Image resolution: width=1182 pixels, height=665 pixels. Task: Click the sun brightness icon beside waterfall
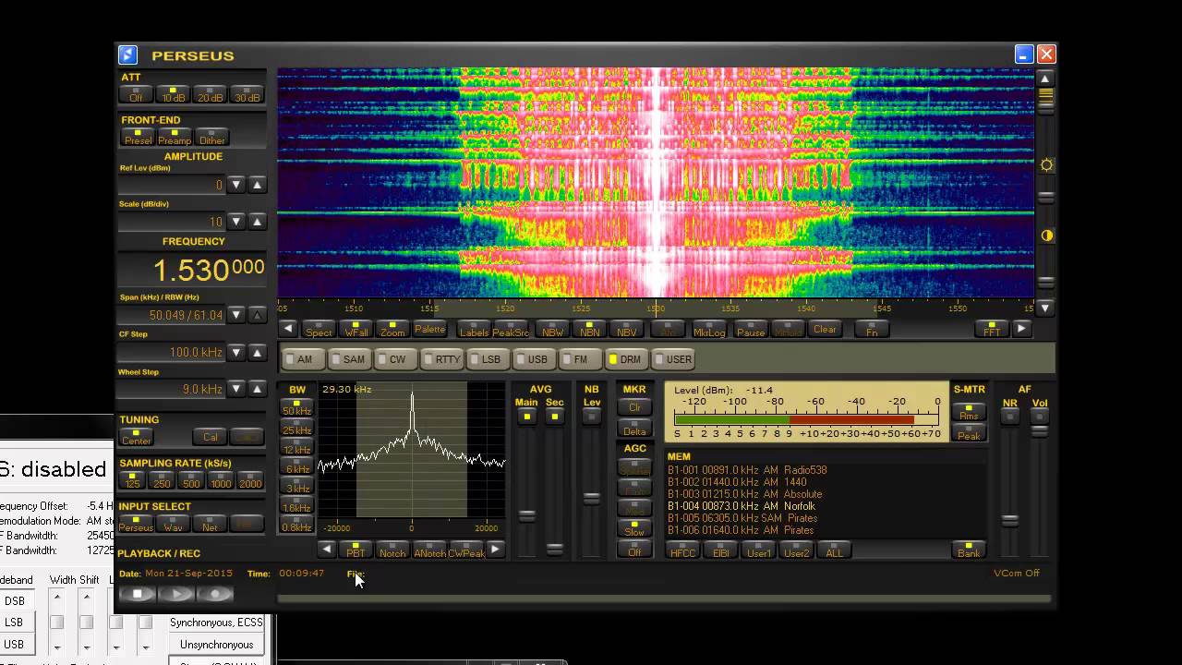(1046, 165)
